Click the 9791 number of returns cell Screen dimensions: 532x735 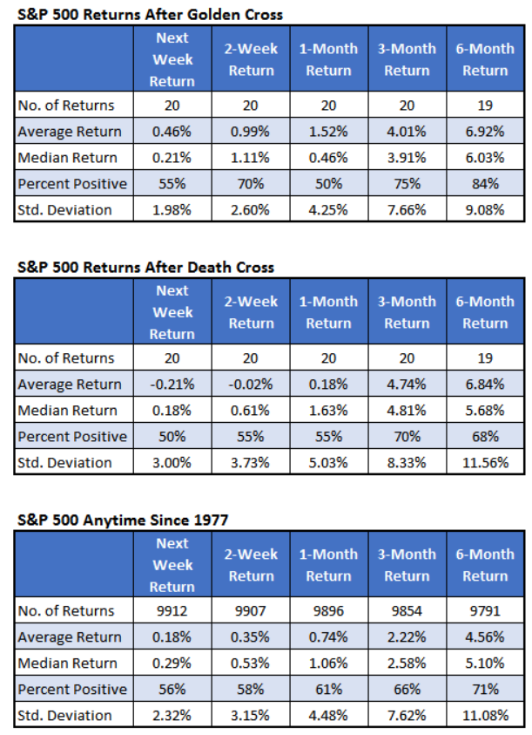[x=485, y=611]
